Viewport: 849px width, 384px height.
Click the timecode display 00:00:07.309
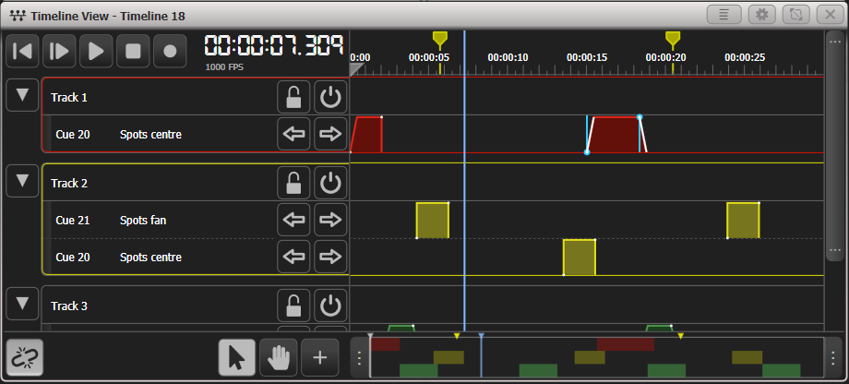pyautogui.click(x=274, y=46)
